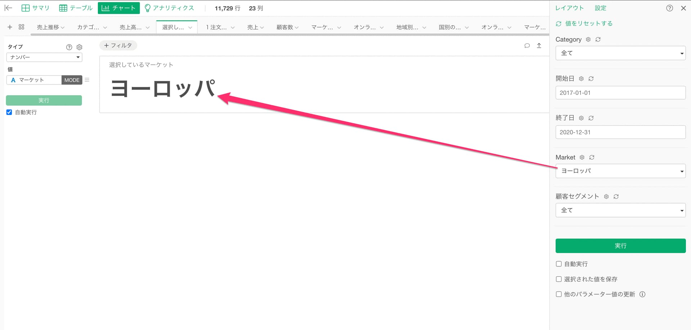Click the green 実行 button in parameter panel

(620, 246)
